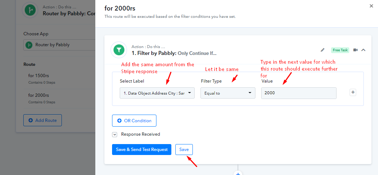Click the blue plus below the filter step
The height and width of the screenshot is (175, 378).
tap(238, 173)
